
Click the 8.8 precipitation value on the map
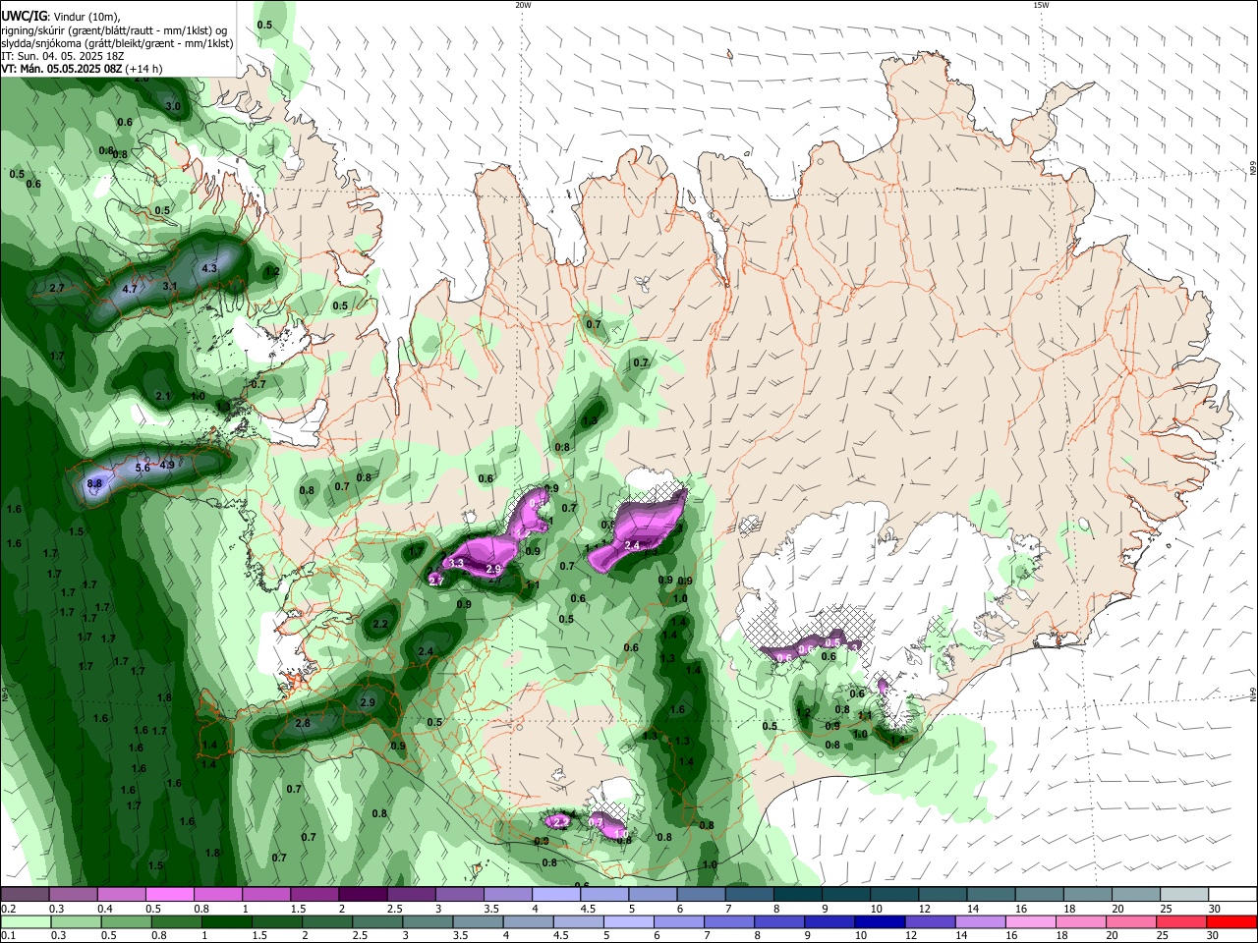pyautogui.click(x=94, y=483)
